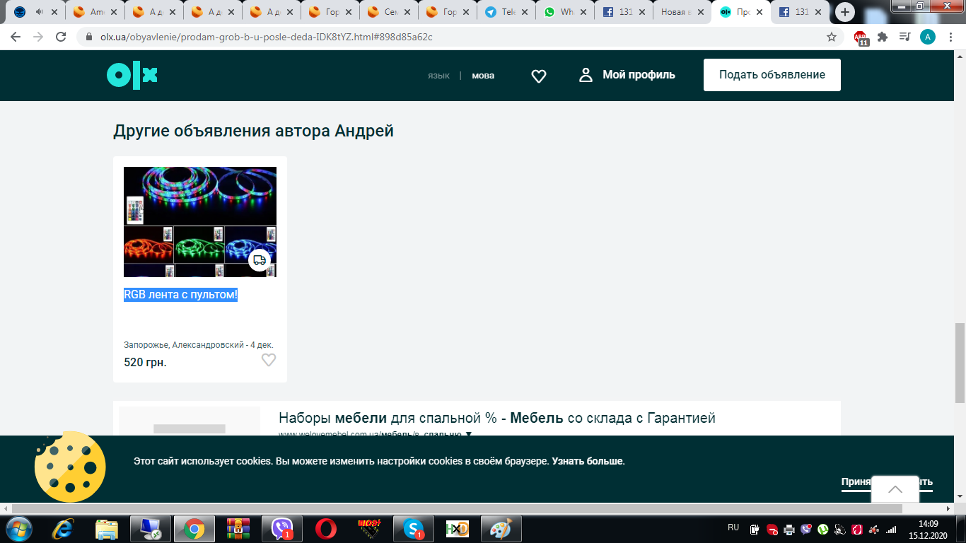This screenshot has width=966, height=543.
Task: Switch site language to мова
Action: click(x=483, y=76)
